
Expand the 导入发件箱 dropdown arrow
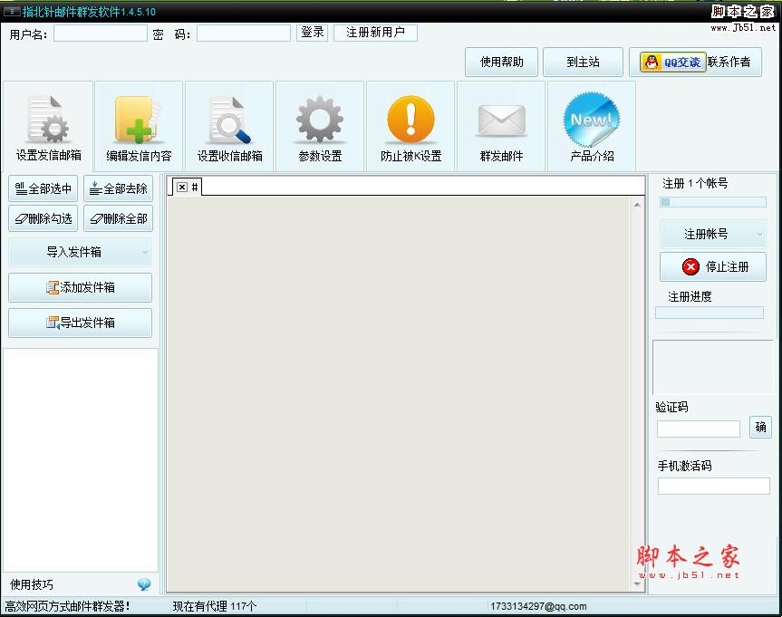[145, 252]
